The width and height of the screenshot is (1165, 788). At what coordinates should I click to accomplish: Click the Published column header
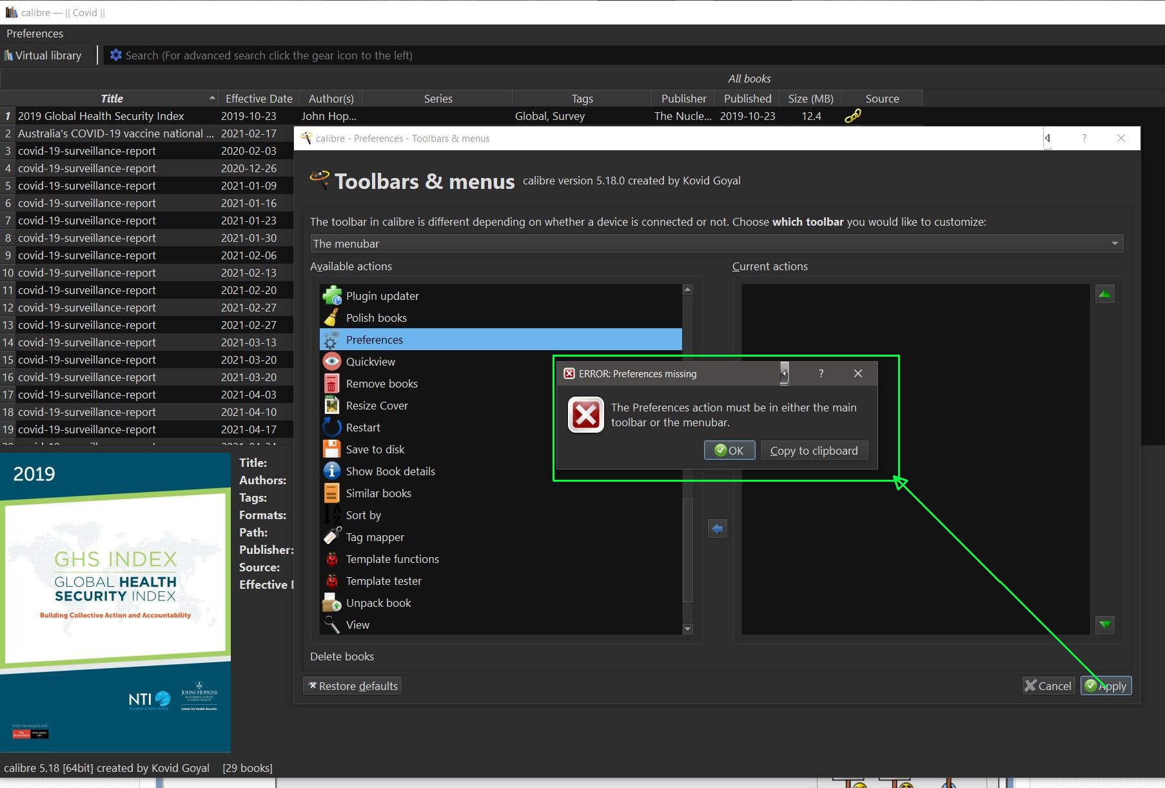coord(747,99)
